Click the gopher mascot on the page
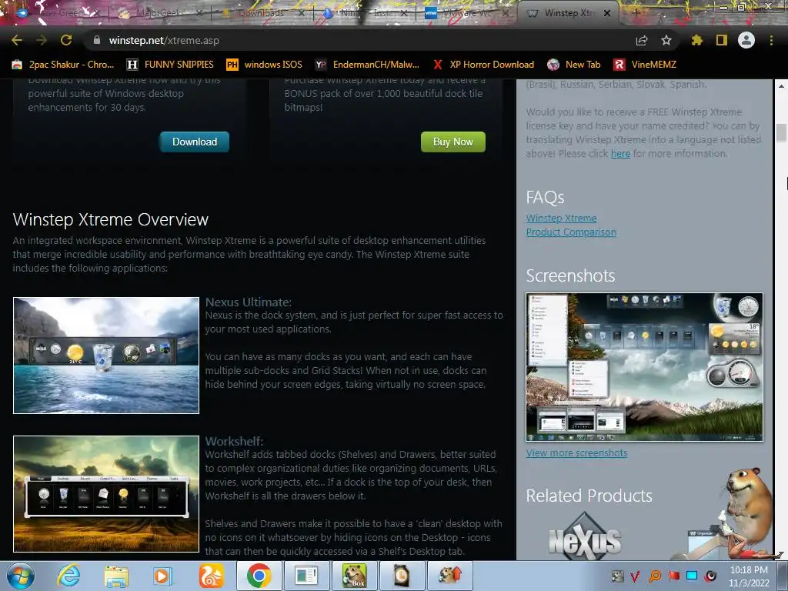 [x=746, y=510]
